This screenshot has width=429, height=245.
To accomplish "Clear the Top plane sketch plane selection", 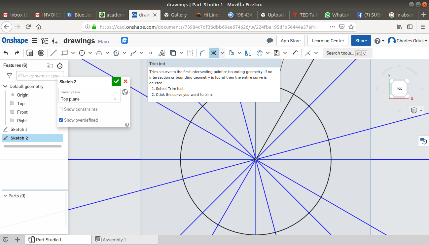I will coord(115,99).
